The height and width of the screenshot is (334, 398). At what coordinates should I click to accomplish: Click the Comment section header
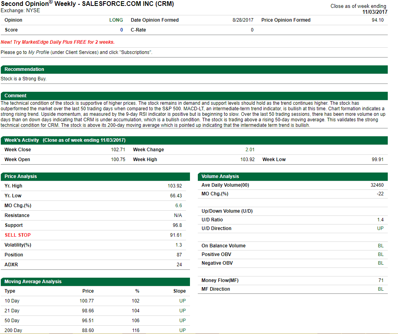point(194,96)
